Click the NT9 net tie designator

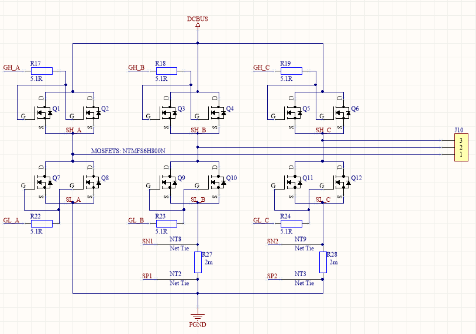pyautogui.click(x=301, y=239)
